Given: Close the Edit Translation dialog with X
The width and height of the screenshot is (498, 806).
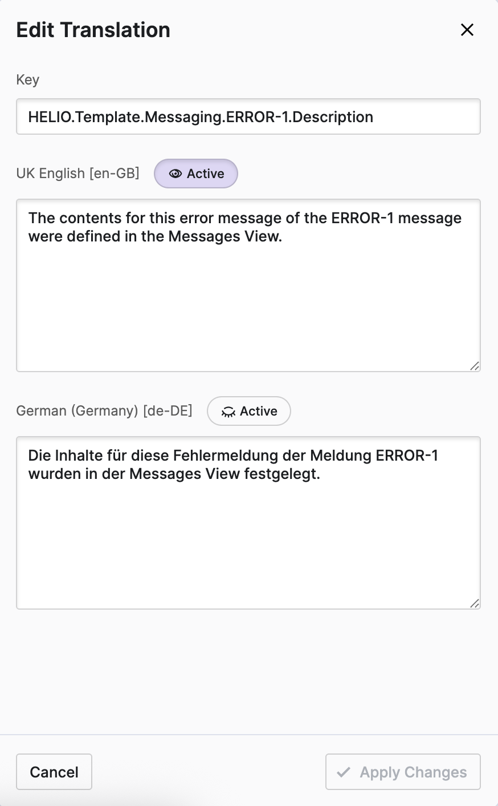Looking at the screenshot, I should (x=467, y=30).
